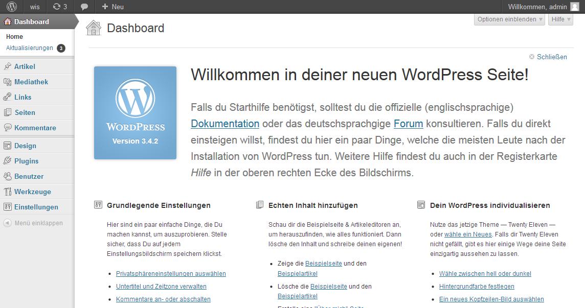Screen dimensions: 585x308
Task: Click the Mediathek icon in sidebar
Action: click(7, 82)
